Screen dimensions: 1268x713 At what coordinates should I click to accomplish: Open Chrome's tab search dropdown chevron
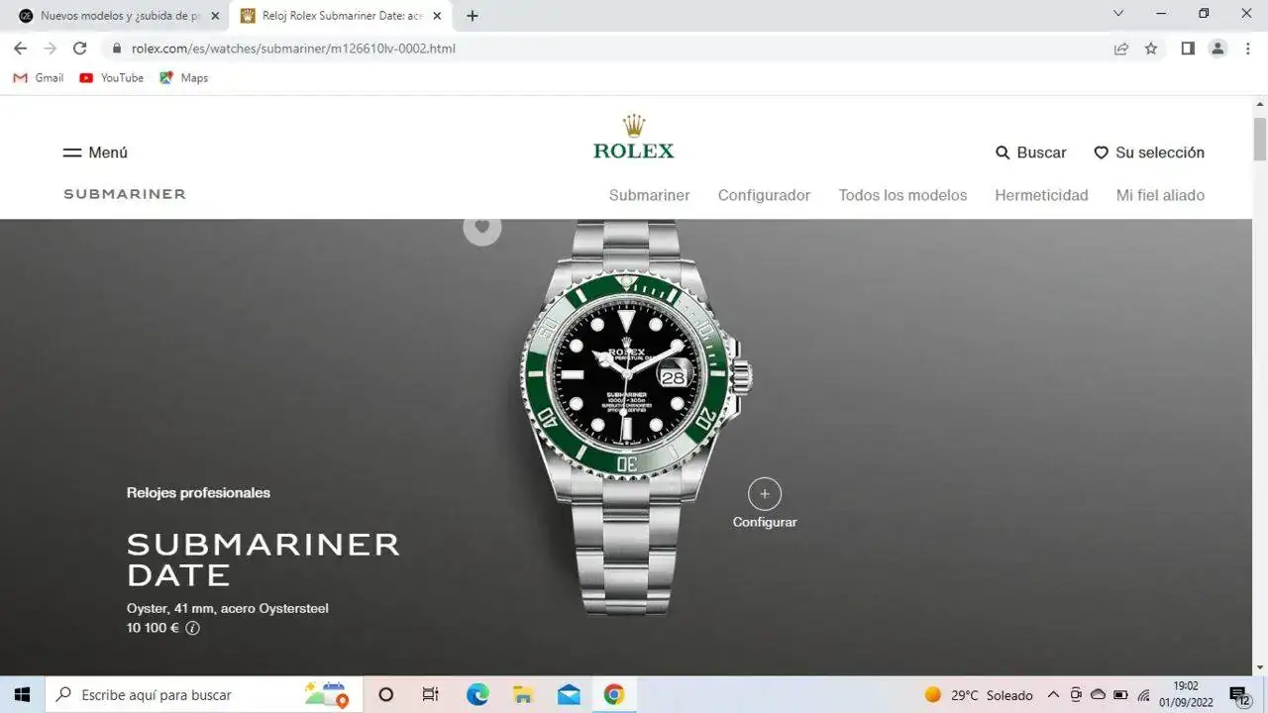click(1118, 14)
